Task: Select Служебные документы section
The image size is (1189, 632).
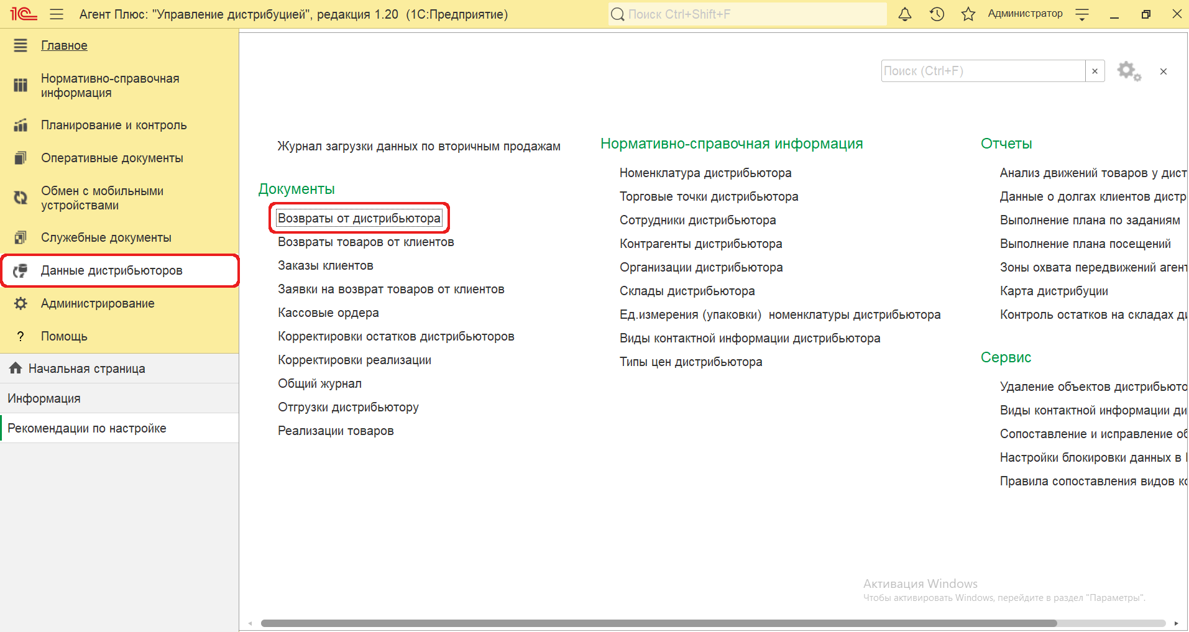Action: click(x=106, y=237)
